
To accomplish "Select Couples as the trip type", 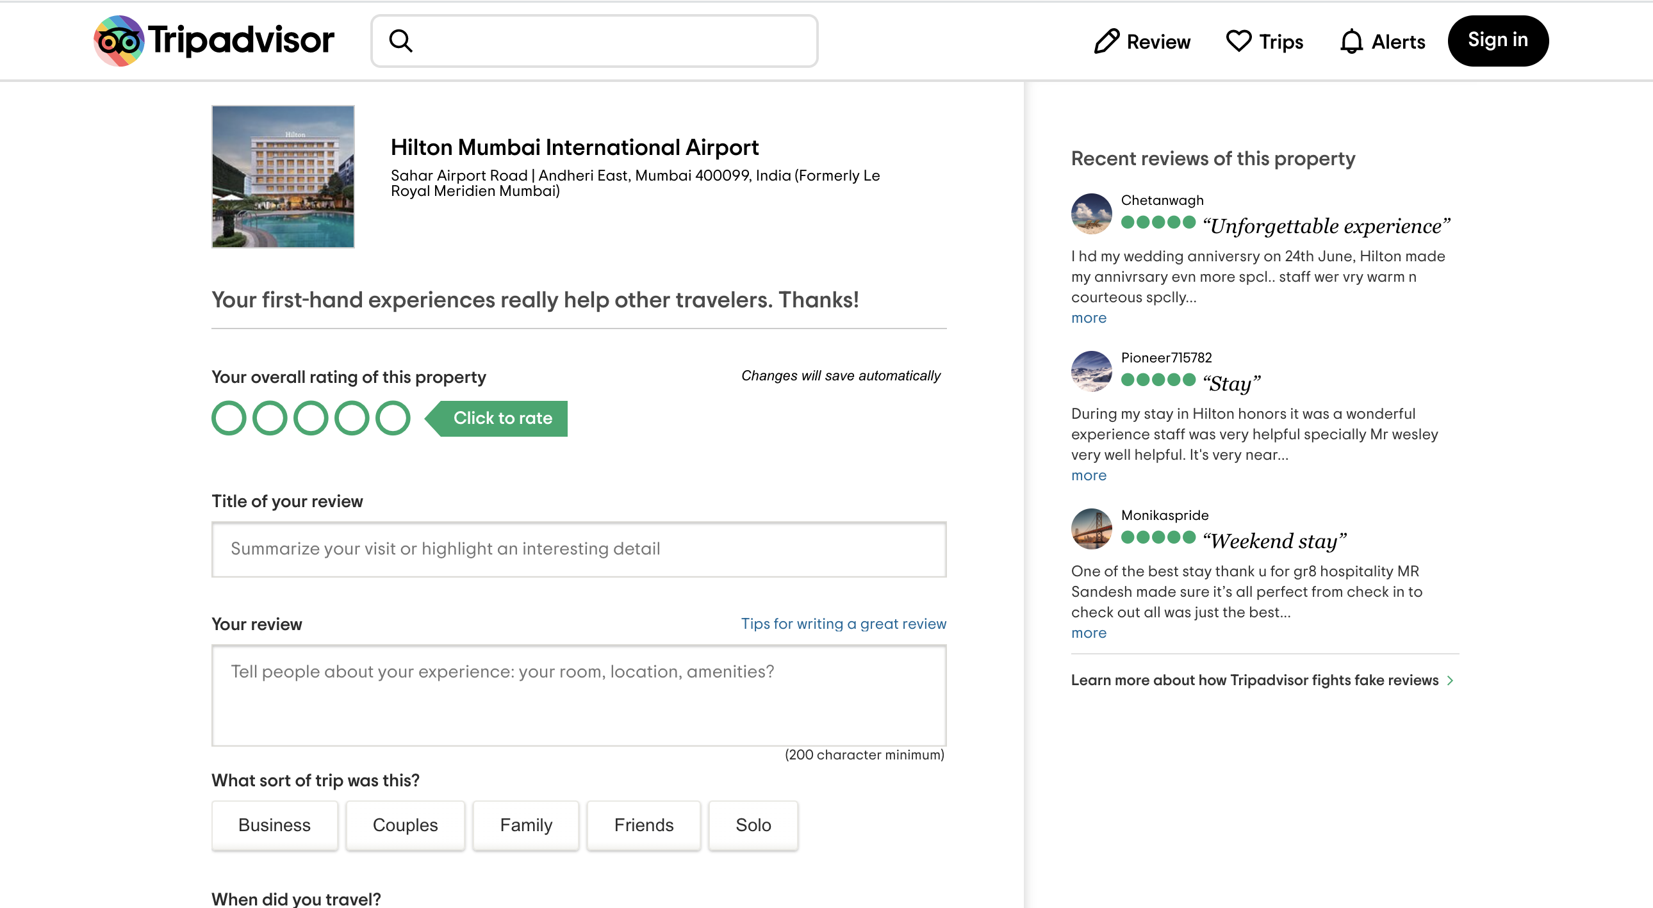I will coord(404,825).
